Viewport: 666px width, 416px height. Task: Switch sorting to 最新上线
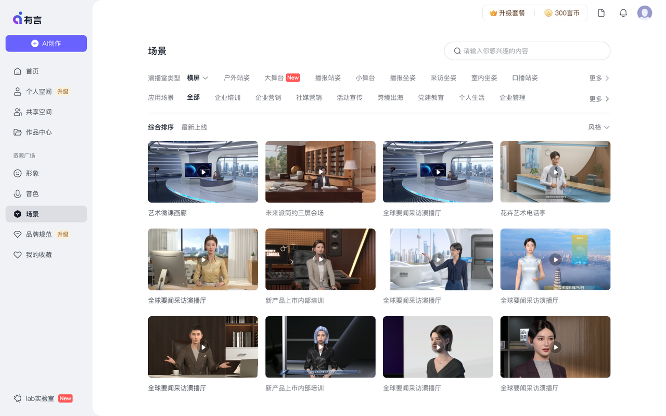[194, 127]
